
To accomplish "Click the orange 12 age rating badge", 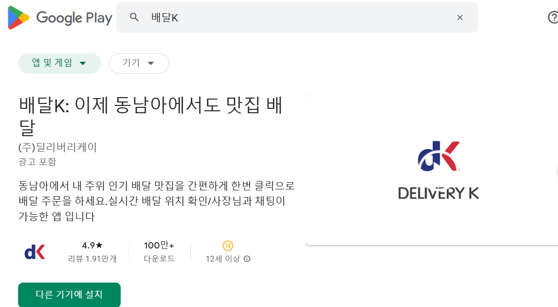I will click(228, 246).
